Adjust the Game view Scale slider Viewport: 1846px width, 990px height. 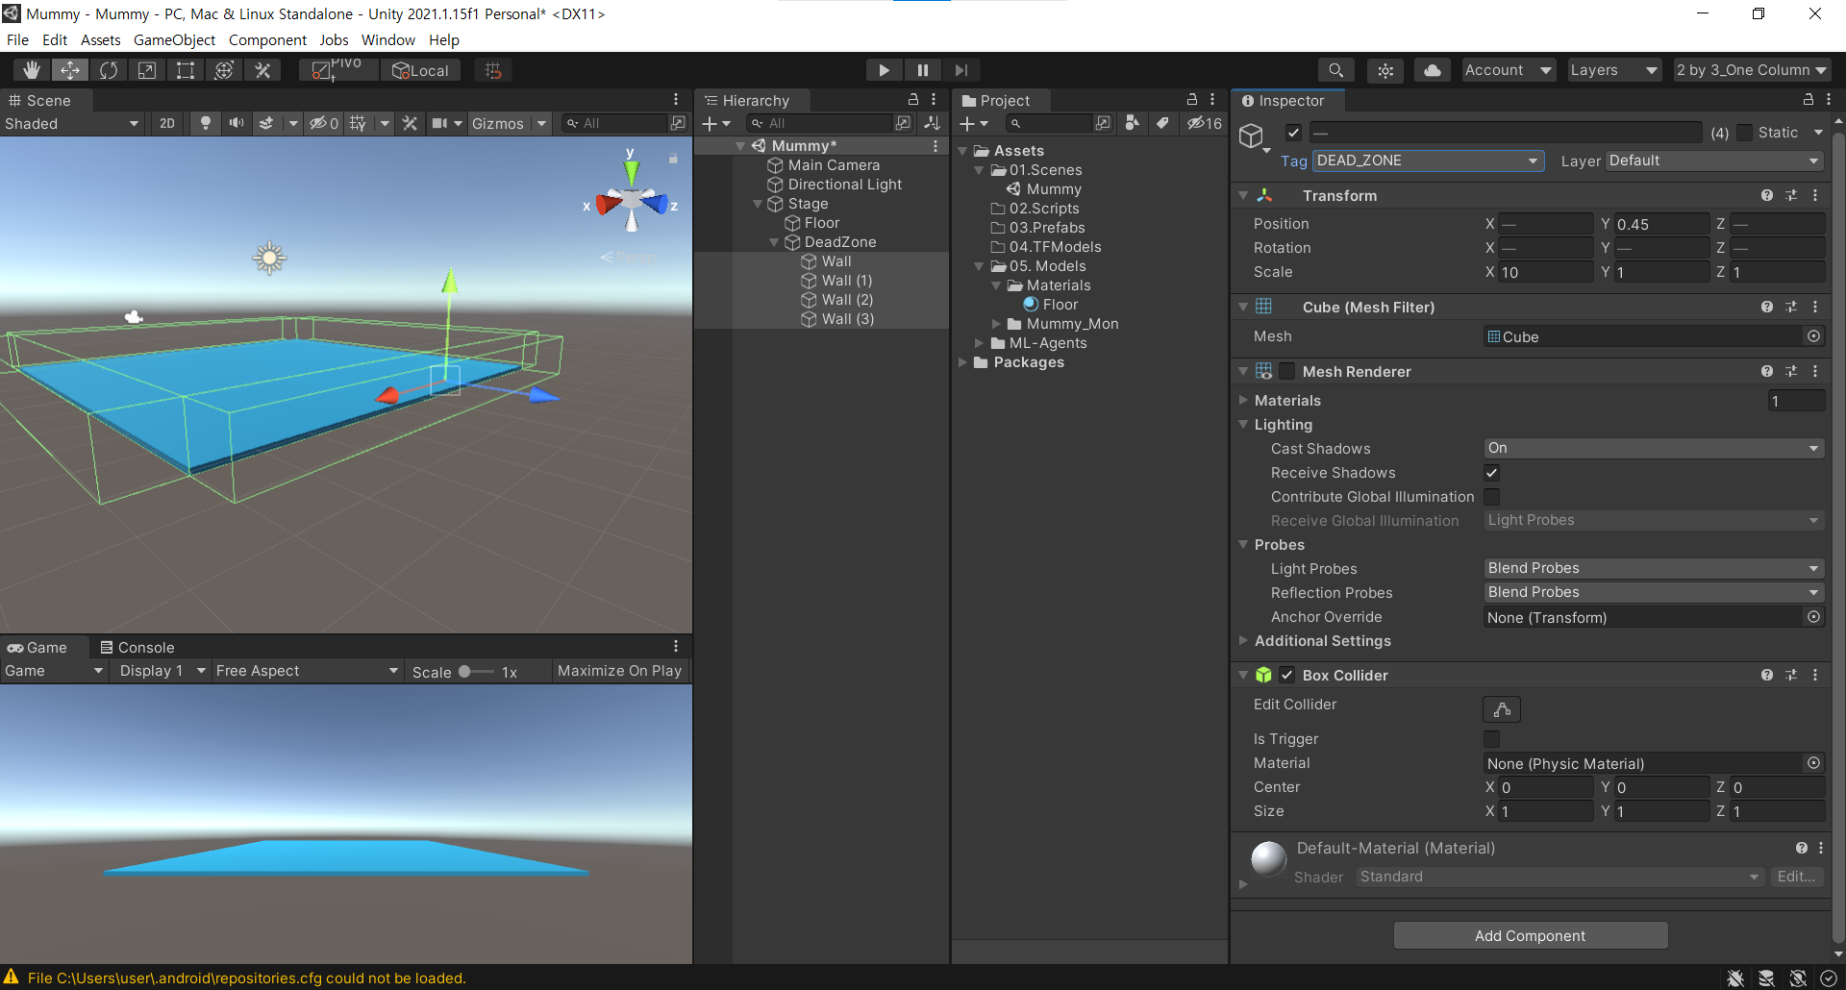coord(476,672)
